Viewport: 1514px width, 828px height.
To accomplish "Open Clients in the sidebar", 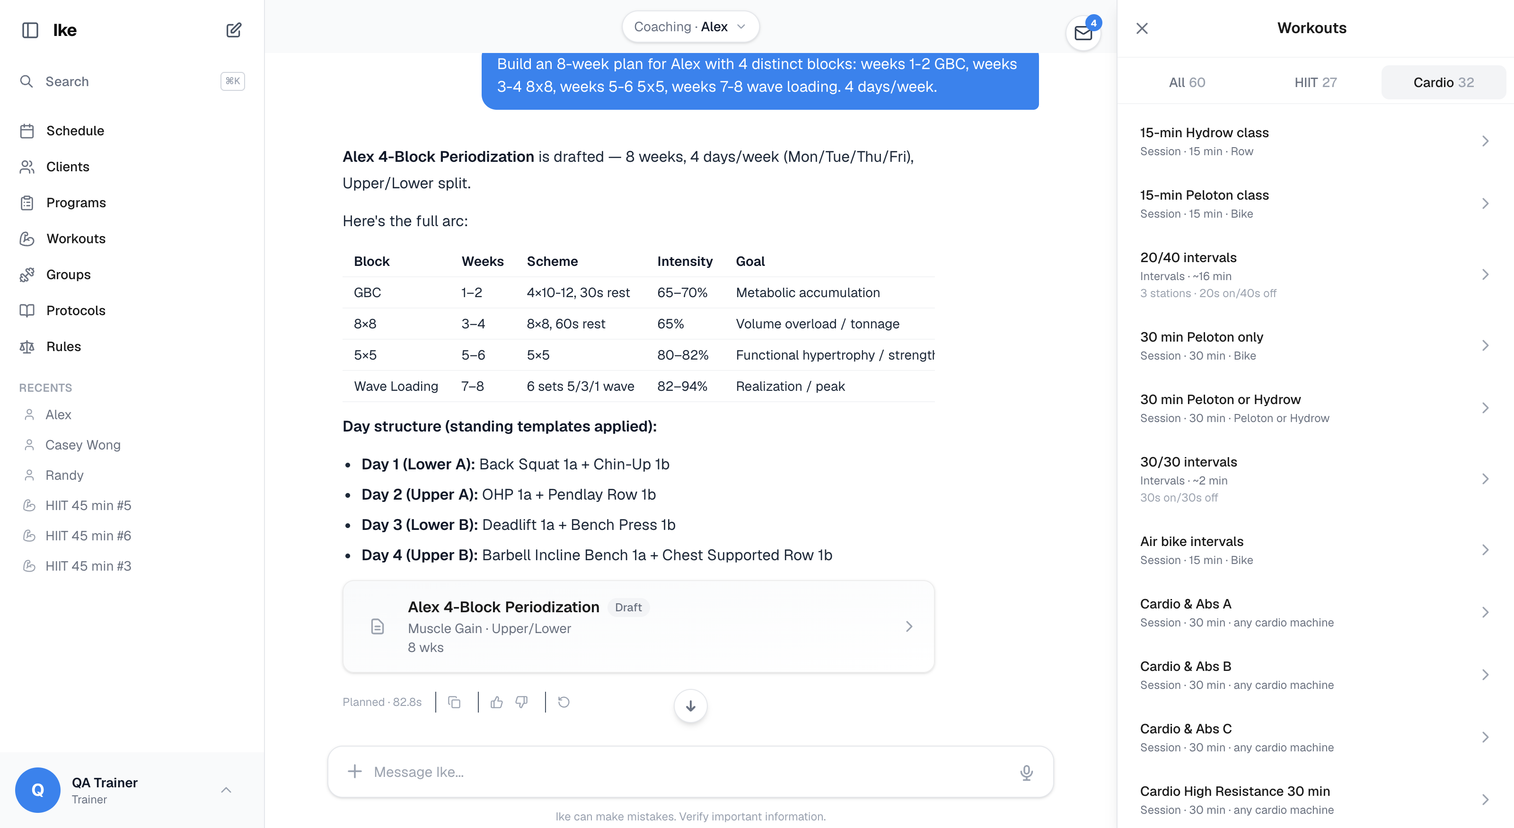I will click(132, 166).
